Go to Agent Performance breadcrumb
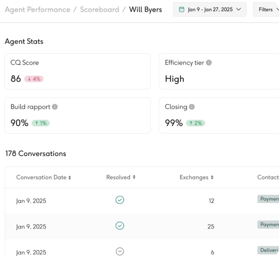This screenshot has width=279, height=258. [37, 9]
